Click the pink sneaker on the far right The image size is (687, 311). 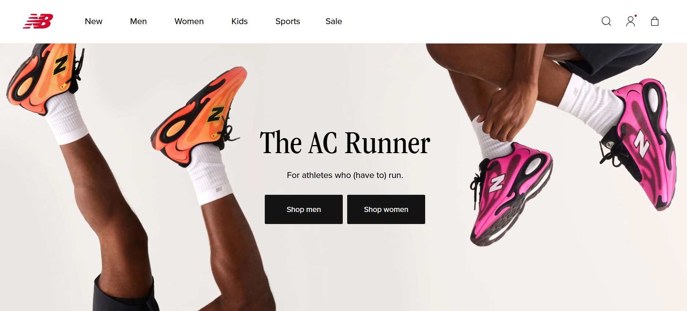pyautogui.click(x=641, y=143)
